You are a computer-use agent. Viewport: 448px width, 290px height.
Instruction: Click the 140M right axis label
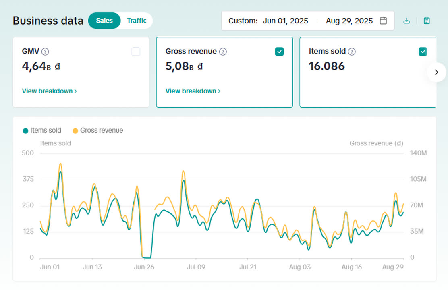[x=418, y=153]
